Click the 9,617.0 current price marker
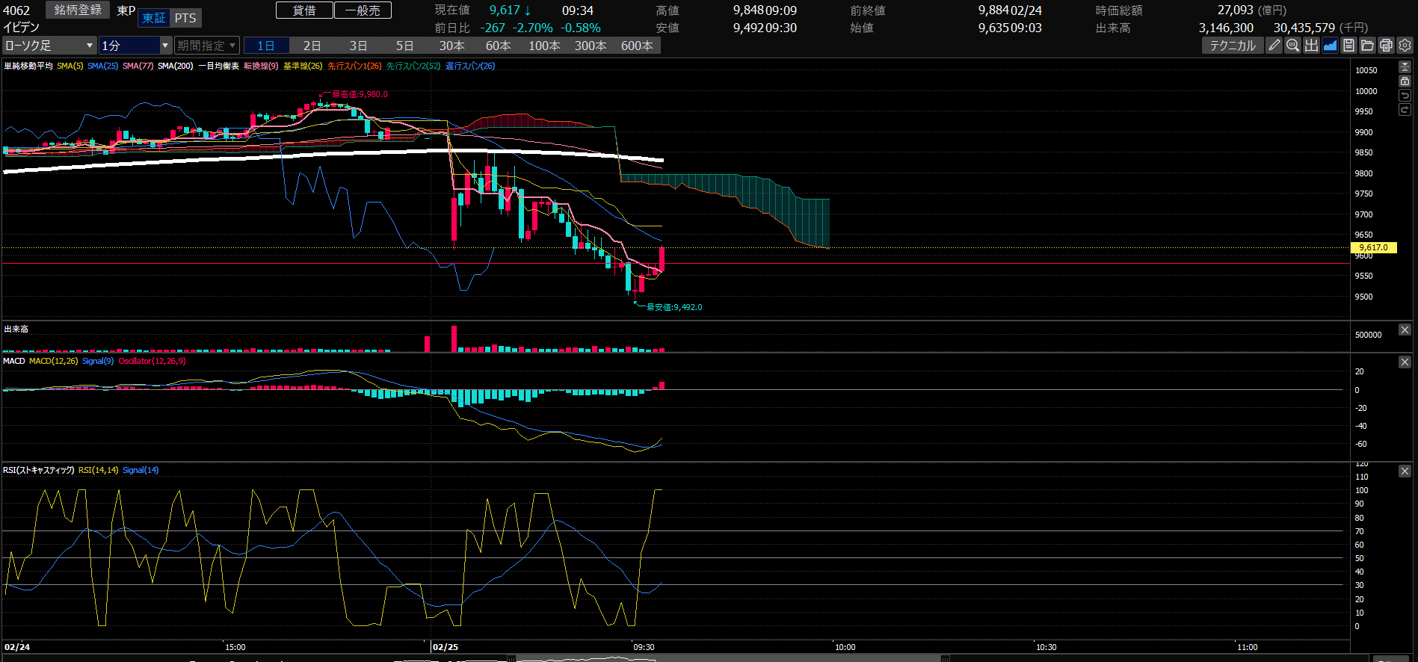 (1373, 247)
